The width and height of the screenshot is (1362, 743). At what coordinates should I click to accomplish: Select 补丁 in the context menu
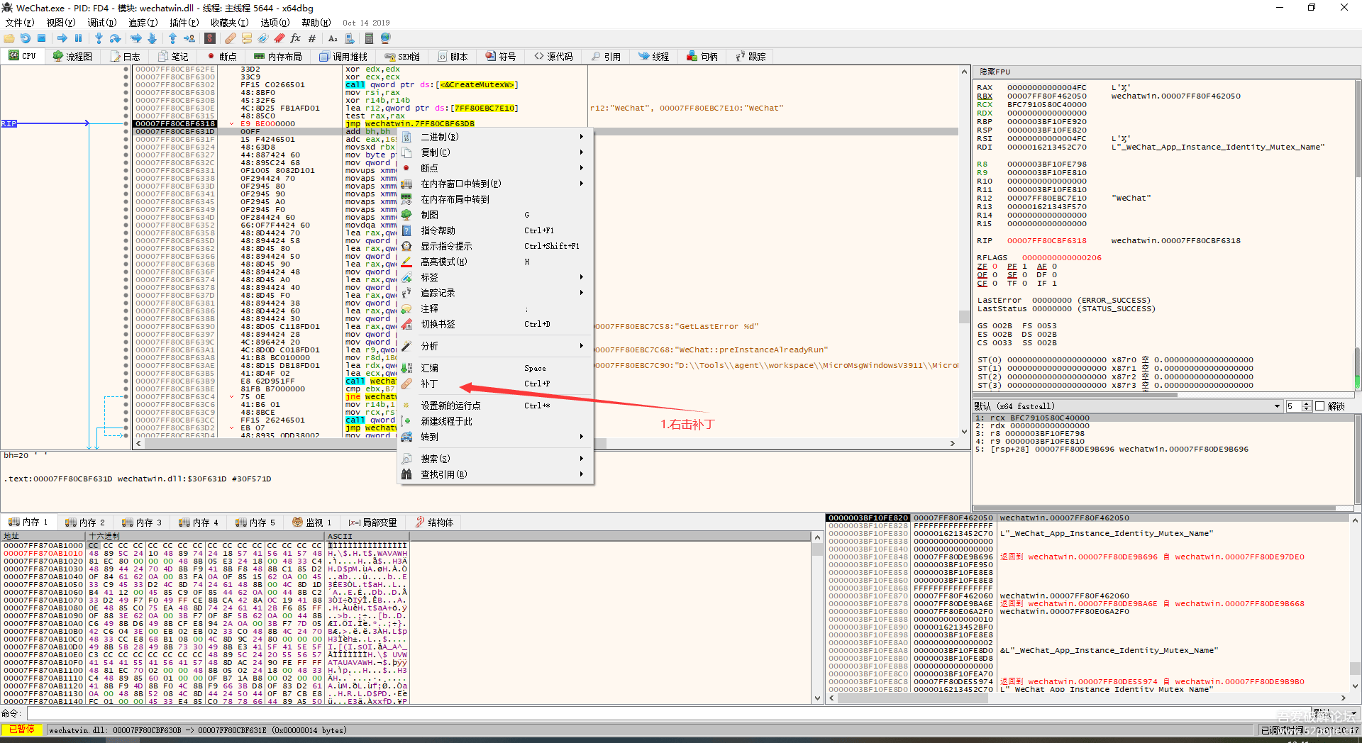pyautogui.click(x=429, y=384)
